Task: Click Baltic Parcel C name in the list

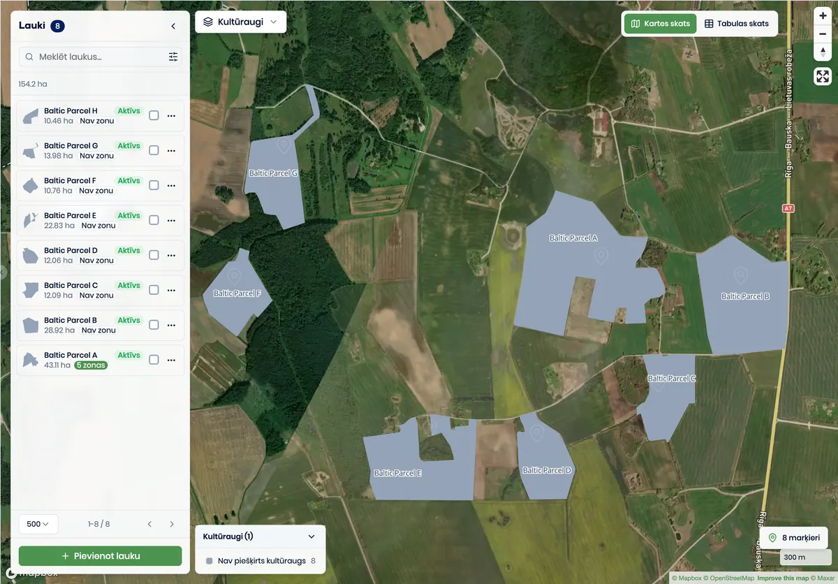Action: (71, 285)
